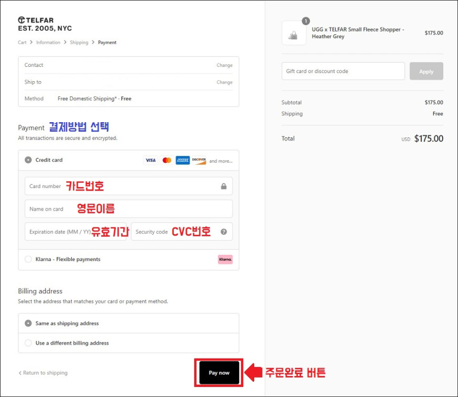Return to shipping step
Viewport: 458px width, 397px height.
(x=43, y=373)
